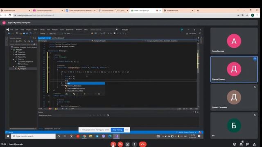Select the Анна Белова participant tile
Viewport: 262px width, 147px height.
[234, 41]
